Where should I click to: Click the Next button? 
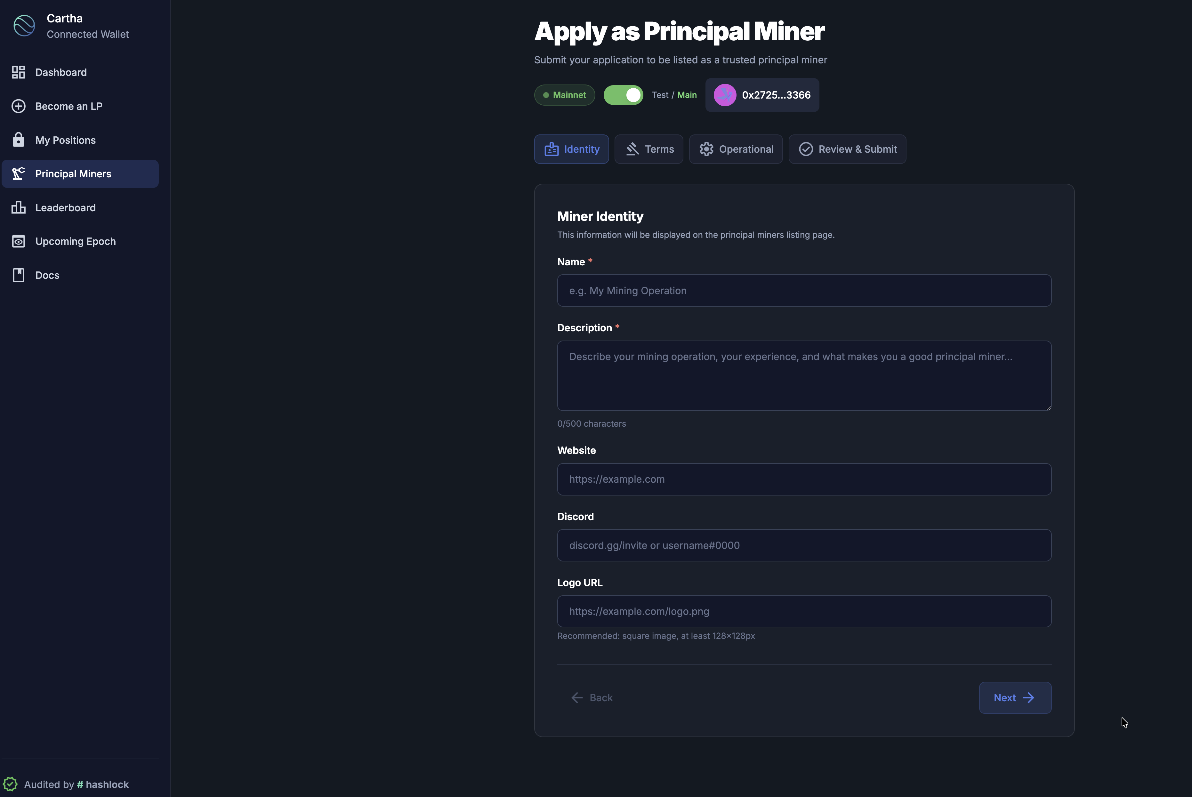[x=1015, y=697]
